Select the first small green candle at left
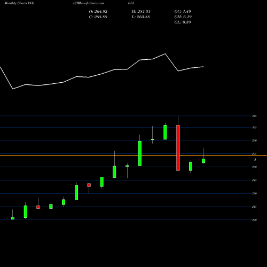 pos(13,218)
